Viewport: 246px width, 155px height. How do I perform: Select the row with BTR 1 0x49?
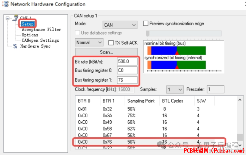pos(145,122)
